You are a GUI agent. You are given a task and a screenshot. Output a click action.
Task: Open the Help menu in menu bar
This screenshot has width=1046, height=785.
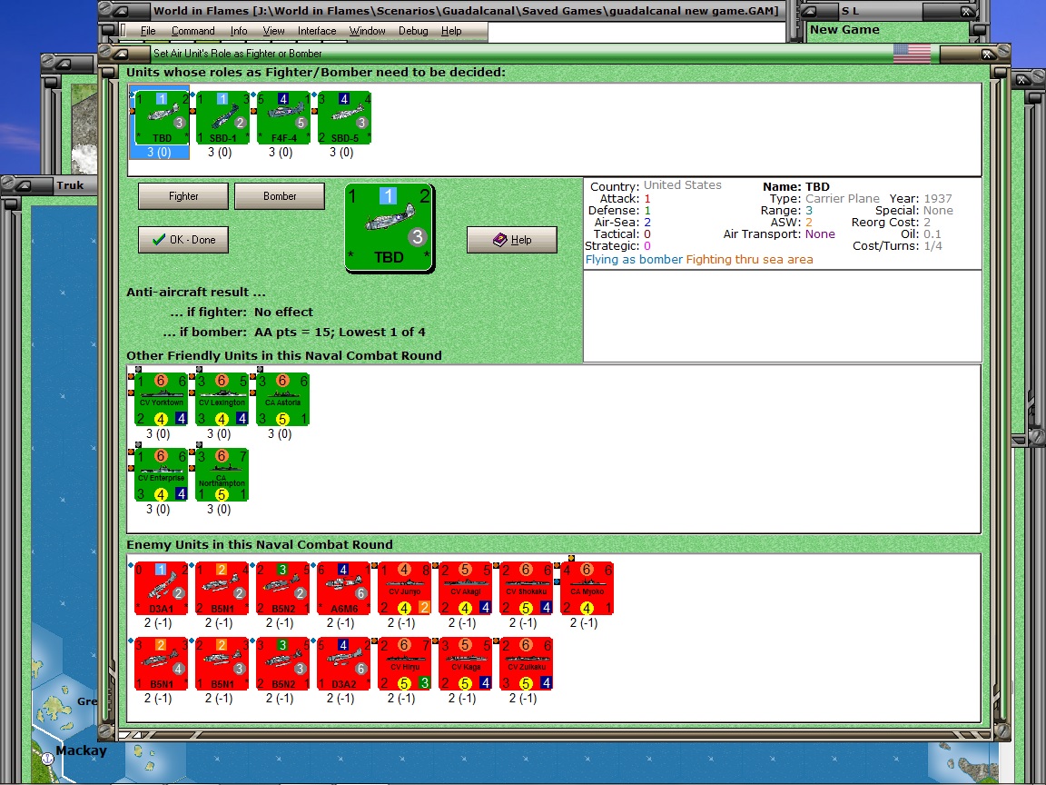point(451,31)
